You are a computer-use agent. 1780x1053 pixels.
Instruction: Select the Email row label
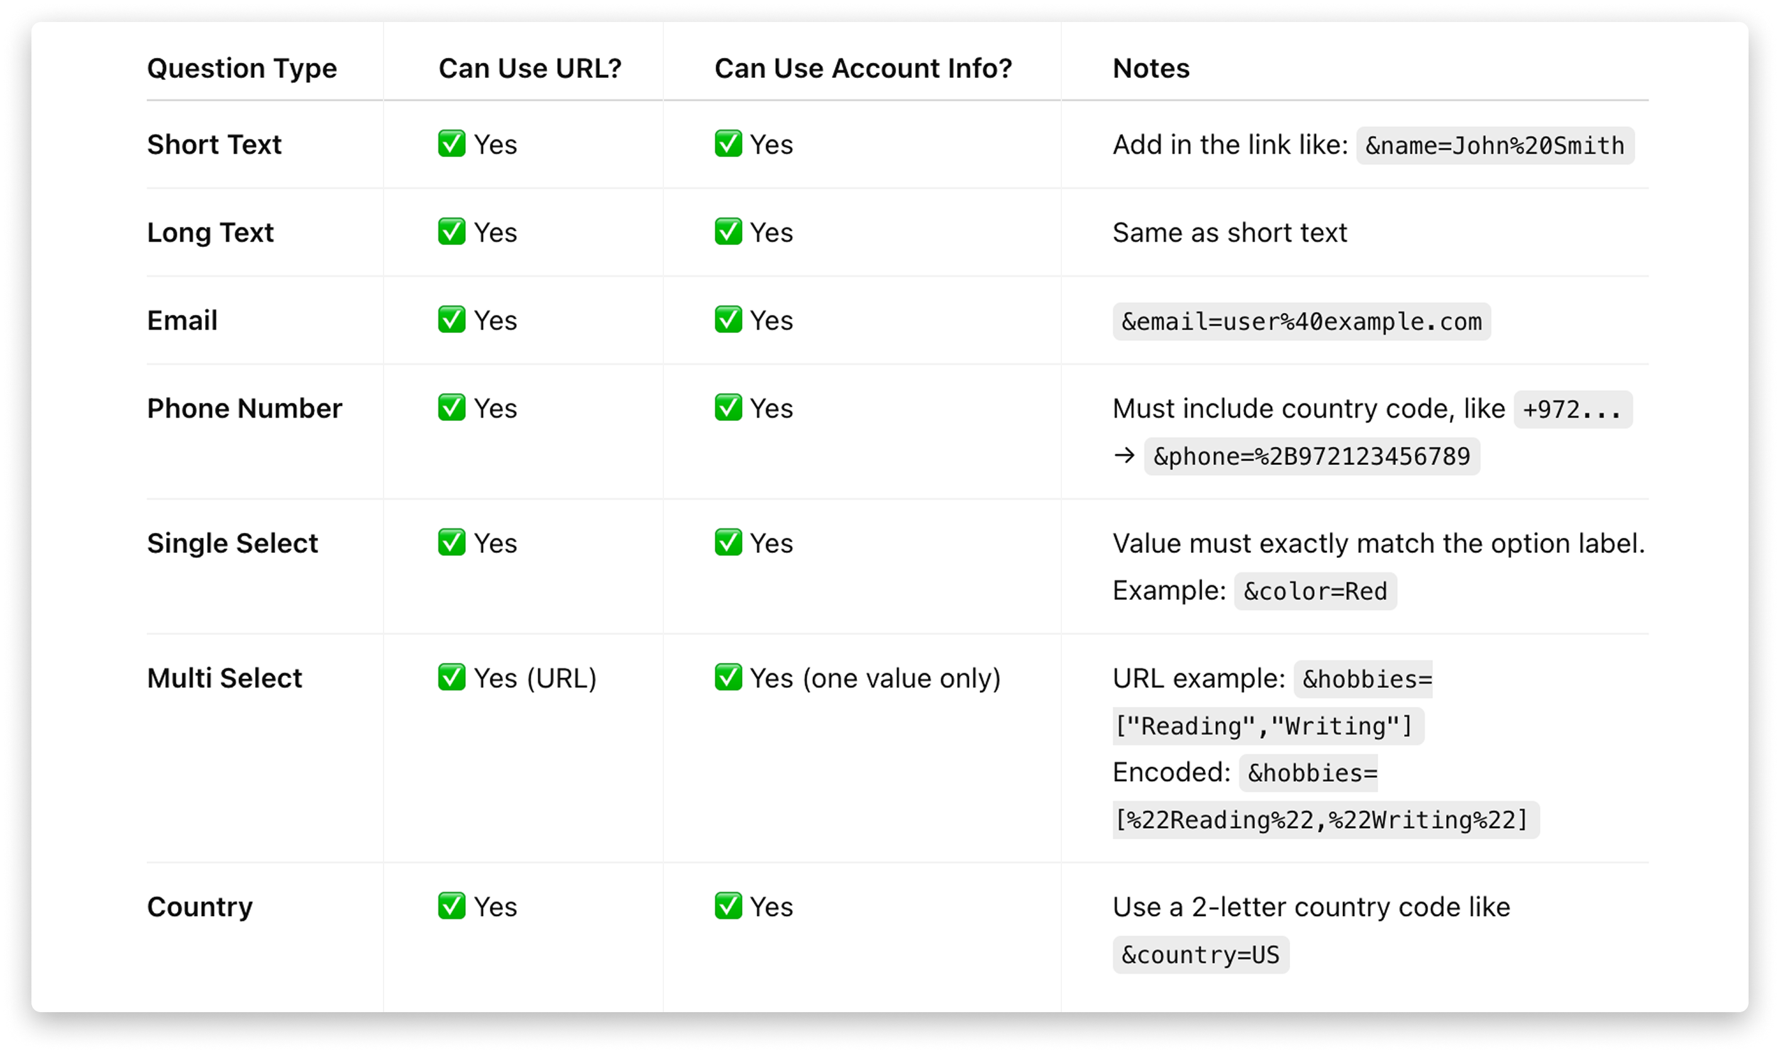coord(182,320)
